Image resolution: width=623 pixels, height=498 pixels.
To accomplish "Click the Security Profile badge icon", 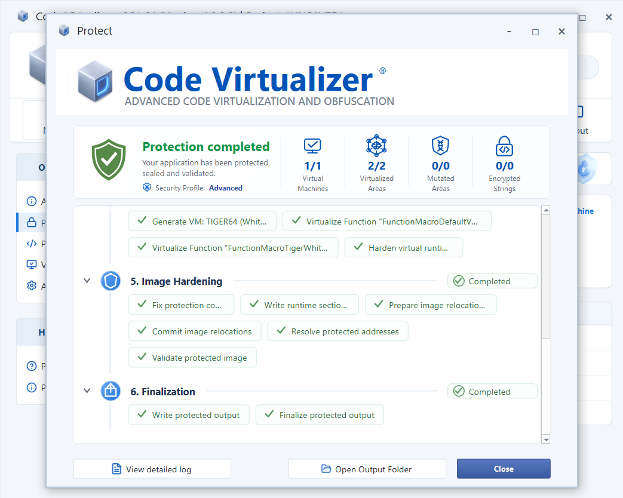I will [x=147, y=187].
